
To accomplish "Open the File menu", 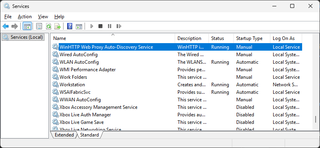I will click(8, 17).
